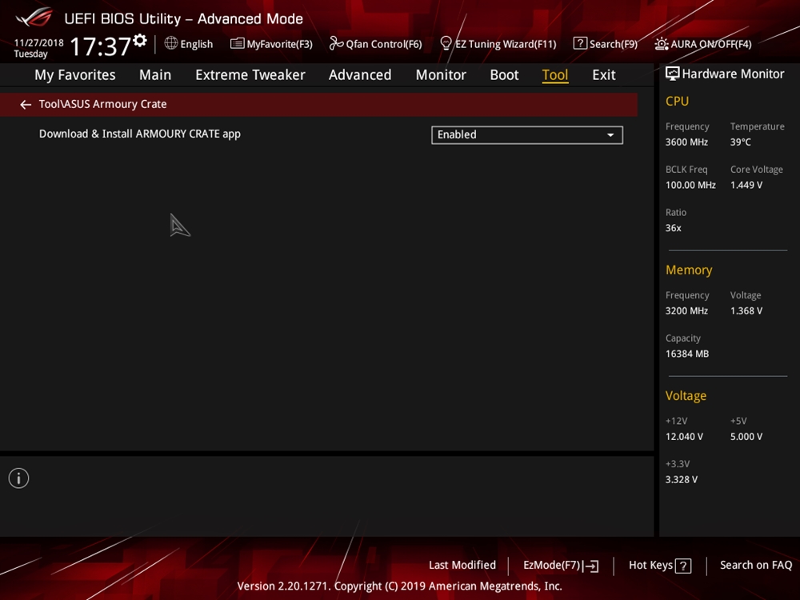800x600 pixels.
Task: Toggle AURA ON/OFF(F4) label
Action: pos(710,44)
